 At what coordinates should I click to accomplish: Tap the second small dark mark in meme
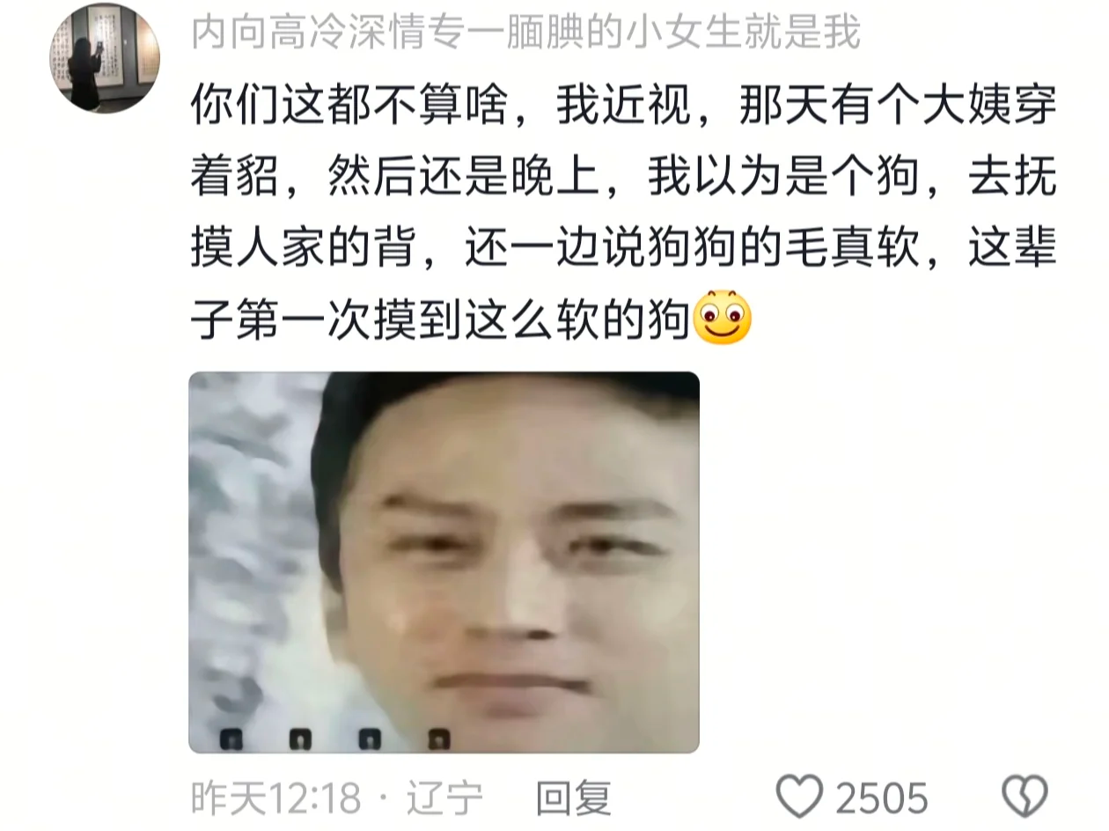(x=300, y=739)
